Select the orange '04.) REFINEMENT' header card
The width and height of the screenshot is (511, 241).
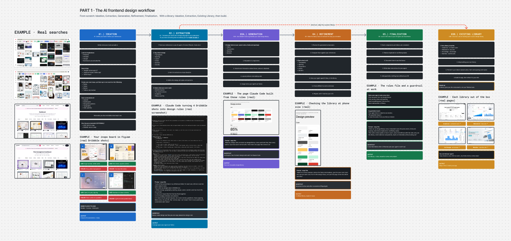[323, 35]
